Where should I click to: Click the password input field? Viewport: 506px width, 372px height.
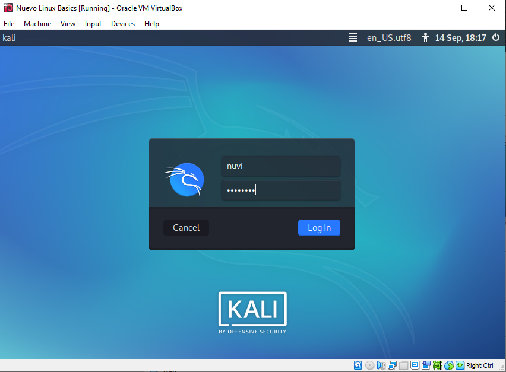(x=280, y=189)
